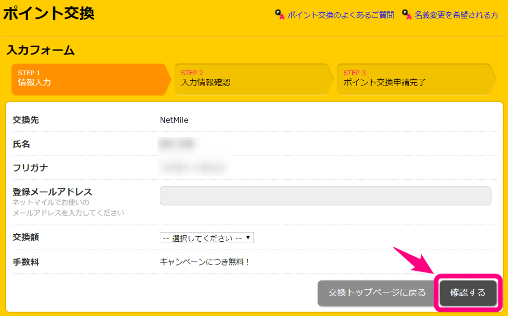This screenshot has height=316, width=508.
Task: Click the NetMile exchange destination text
Action: click(x=174, y=120)
